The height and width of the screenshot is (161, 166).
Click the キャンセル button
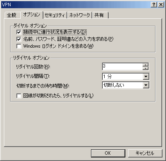[x=145, y=153]
